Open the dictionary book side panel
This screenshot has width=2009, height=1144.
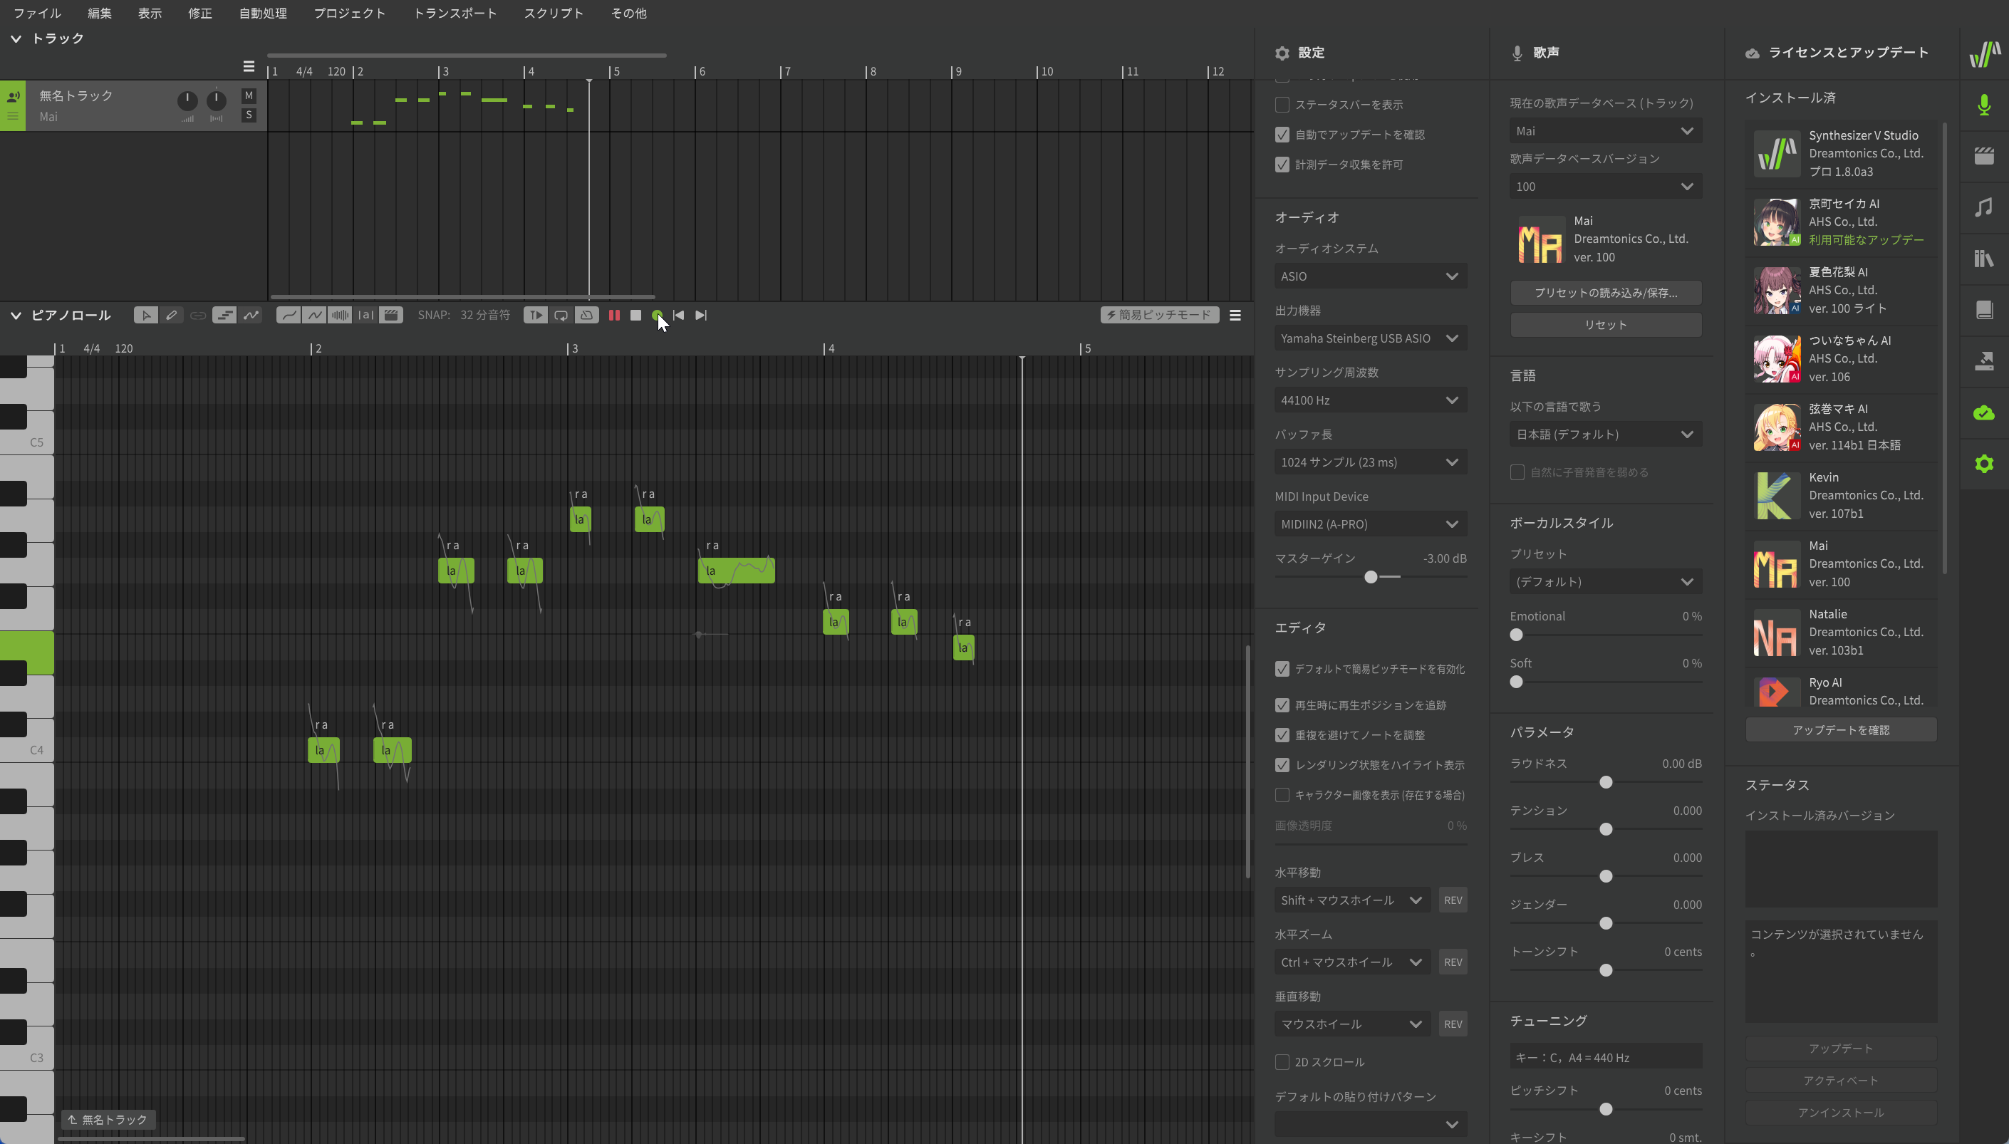click(1984, 310)
